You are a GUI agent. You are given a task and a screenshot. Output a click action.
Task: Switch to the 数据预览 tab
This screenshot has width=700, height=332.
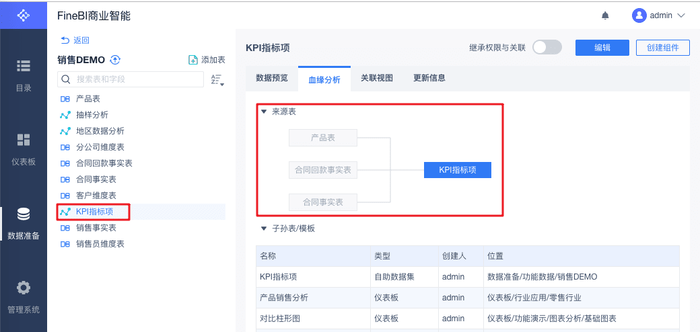(x=272, y=78)
